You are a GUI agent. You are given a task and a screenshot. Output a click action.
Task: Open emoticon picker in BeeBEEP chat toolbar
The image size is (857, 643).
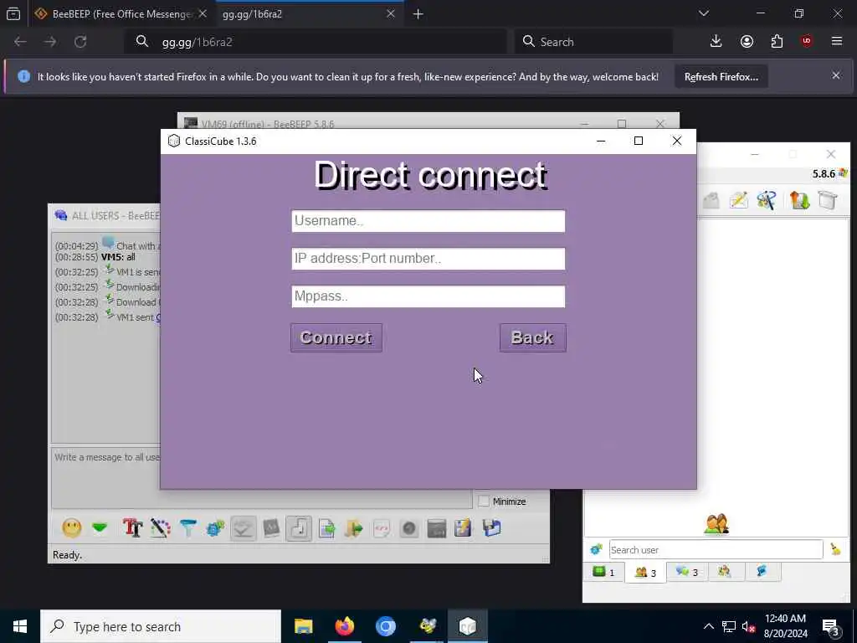[x=72, y=528]
